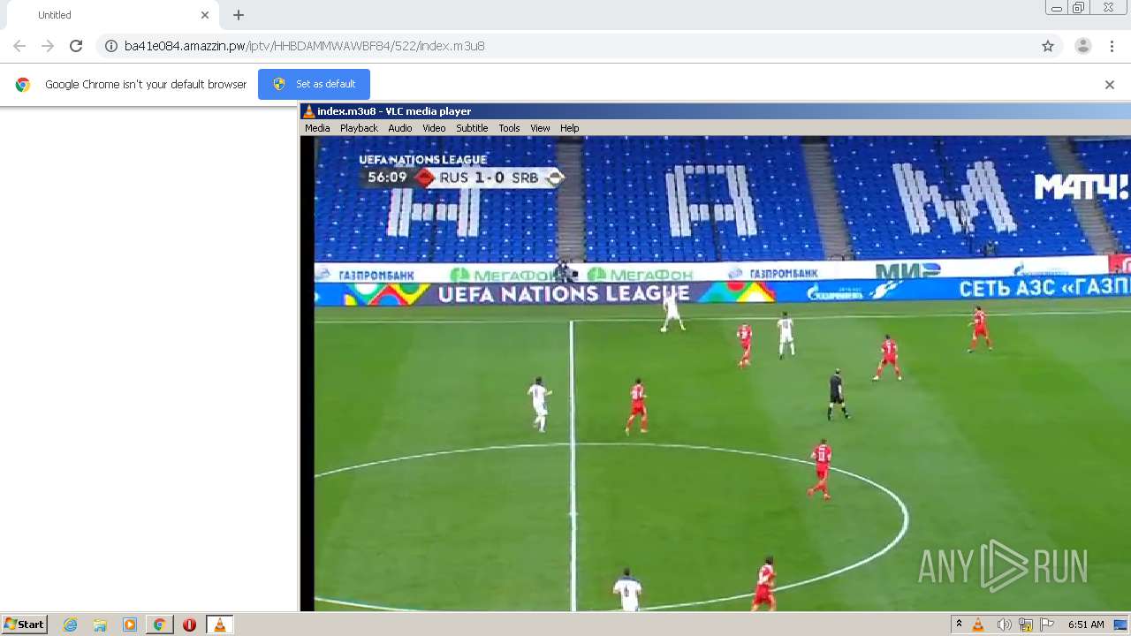Open the VLC Subtitle menu
The height and width of the screenshot is (636, 1131).
point(472,128)
